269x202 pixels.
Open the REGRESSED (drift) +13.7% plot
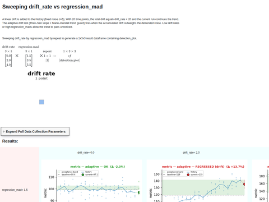(197, 181)
